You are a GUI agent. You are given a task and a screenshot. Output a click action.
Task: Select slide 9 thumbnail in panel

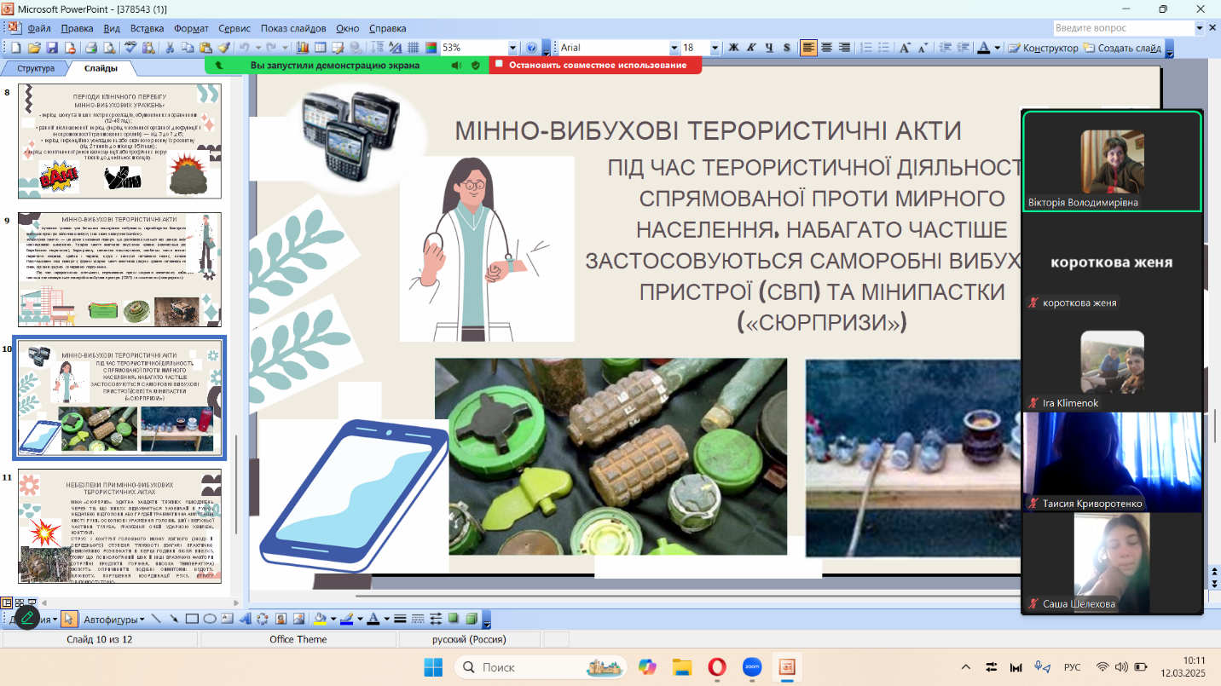(119, 269)
